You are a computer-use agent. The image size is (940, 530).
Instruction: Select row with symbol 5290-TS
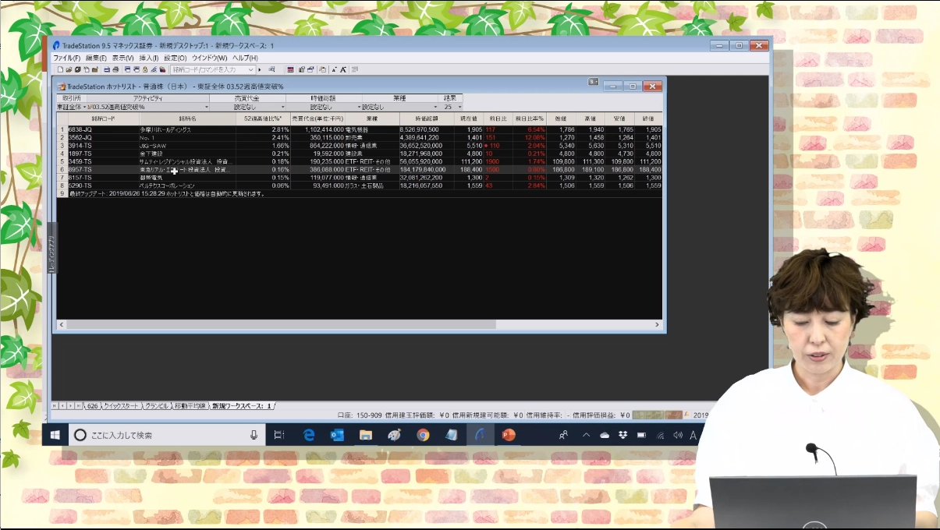pos(360,185)
